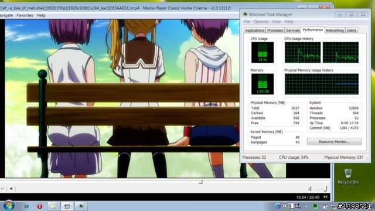Viewport: 375px width, 211px height.
Task: Click the Cached memory value 264
Action: click(296, 113)
